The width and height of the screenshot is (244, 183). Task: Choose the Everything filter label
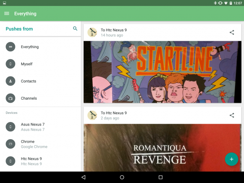pyautogui.click(x=30, y=47)
